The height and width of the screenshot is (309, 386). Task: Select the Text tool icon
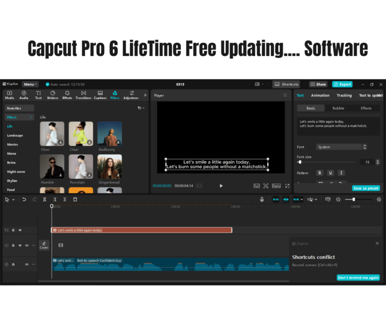pos(38,95)
